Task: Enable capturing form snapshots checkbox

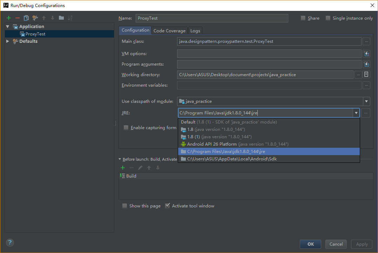Action: click(x=126, y=127)
